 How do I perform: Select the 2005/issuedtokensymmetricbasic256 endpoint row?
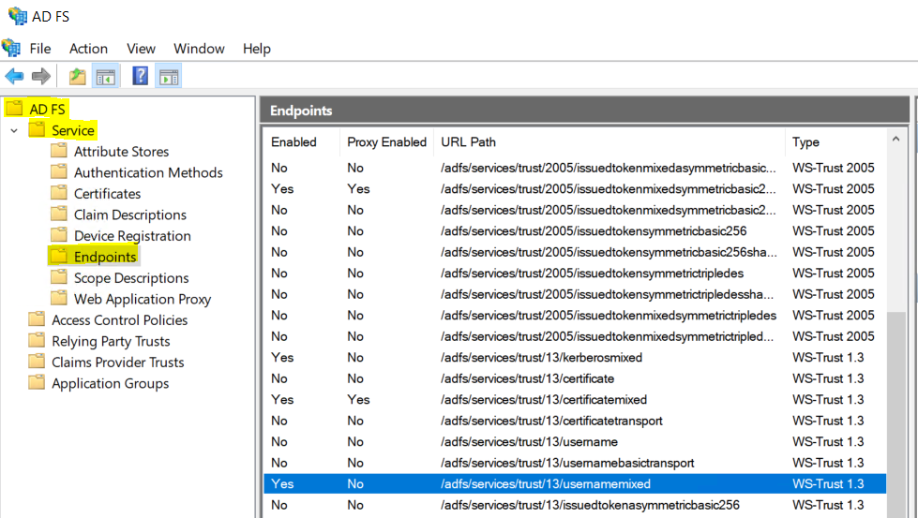click(574, 231)
